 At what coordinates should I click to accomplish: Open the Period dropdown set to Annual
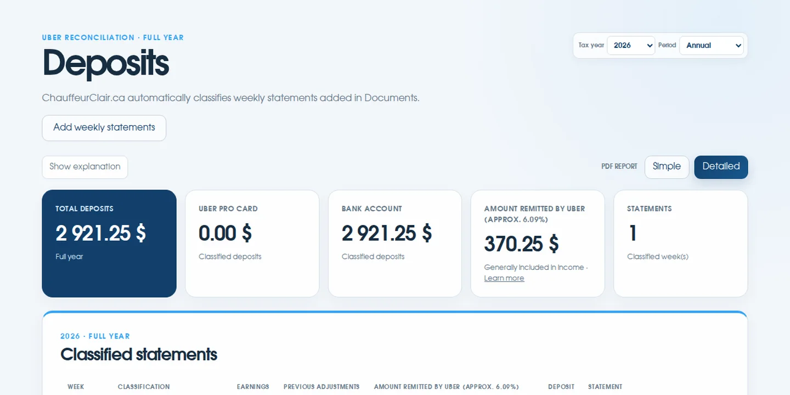[x=712, y=46]
